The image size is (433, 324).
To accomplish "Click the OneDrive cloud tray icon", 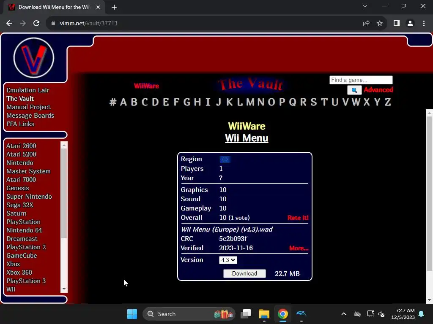I will point(357,314).
